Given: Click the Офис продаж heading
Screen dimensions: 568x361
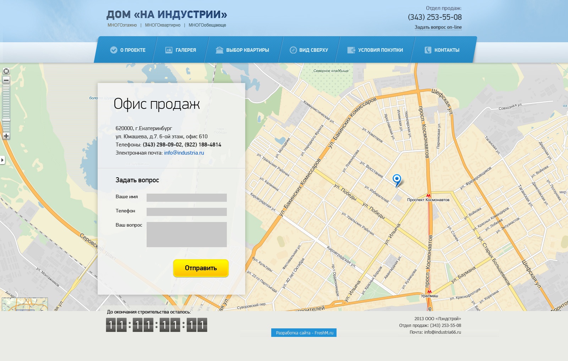Looking at the screenshot, I should 157,104.
